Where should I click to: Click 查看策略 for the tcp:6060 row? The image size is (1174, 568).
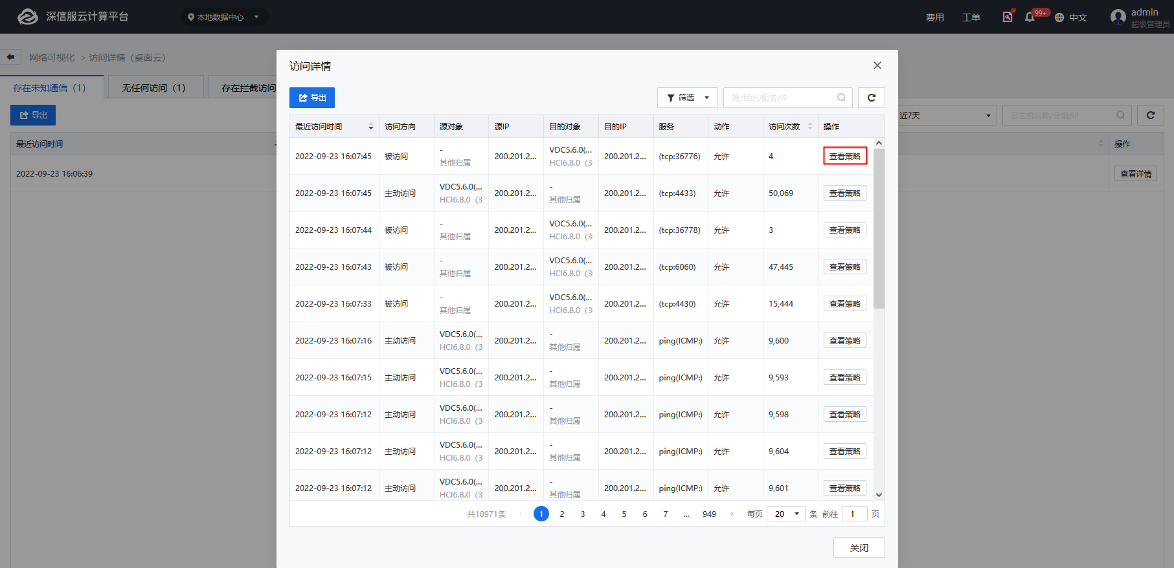click(845, 267)
